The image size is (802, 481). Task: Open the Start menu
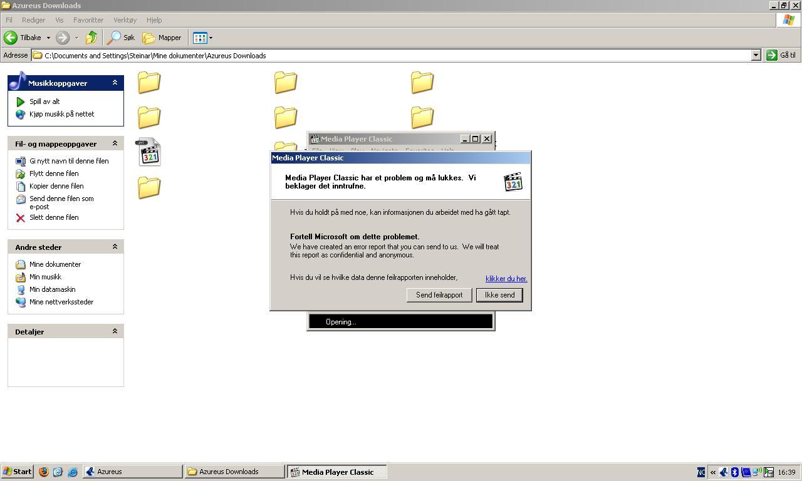pos(17,472)
